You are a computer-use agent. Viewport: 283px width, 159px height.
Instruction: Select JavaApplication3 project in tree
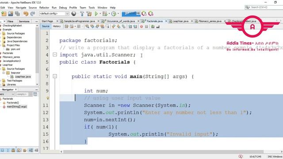(x=11, y=61)
